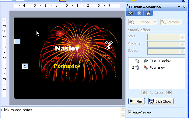Image resolution: width=189 pixels, height=118 pixels.
Task: Open the Custom Animation pane menu arrow
Action: (x=179, y=7)
